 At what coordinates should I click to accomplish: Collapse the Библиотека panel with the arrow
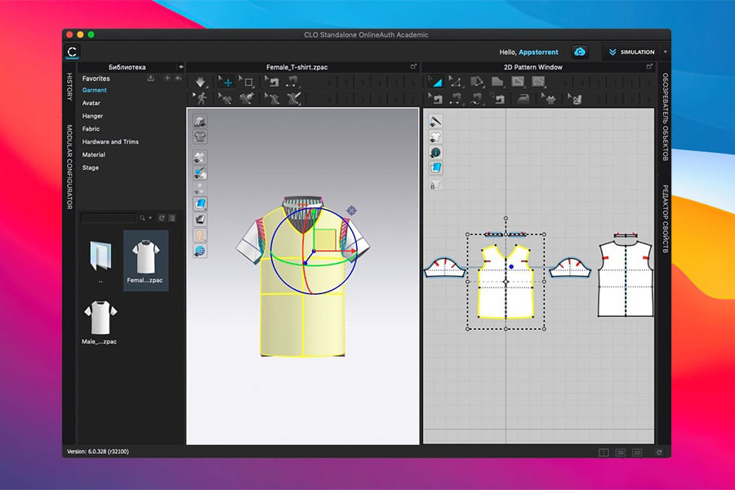click(x=180, y=67)
